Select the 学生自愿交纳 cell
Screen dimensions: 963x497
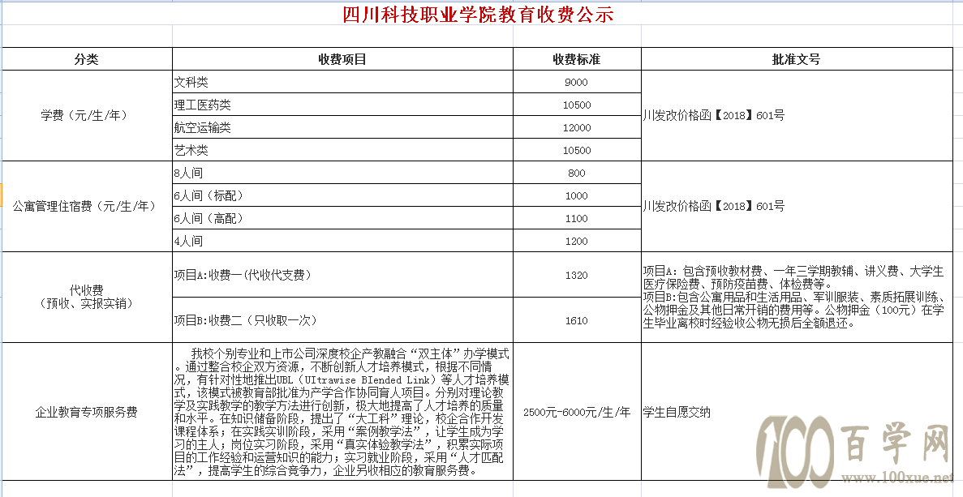pyautogui.click(x=796, y=412)
